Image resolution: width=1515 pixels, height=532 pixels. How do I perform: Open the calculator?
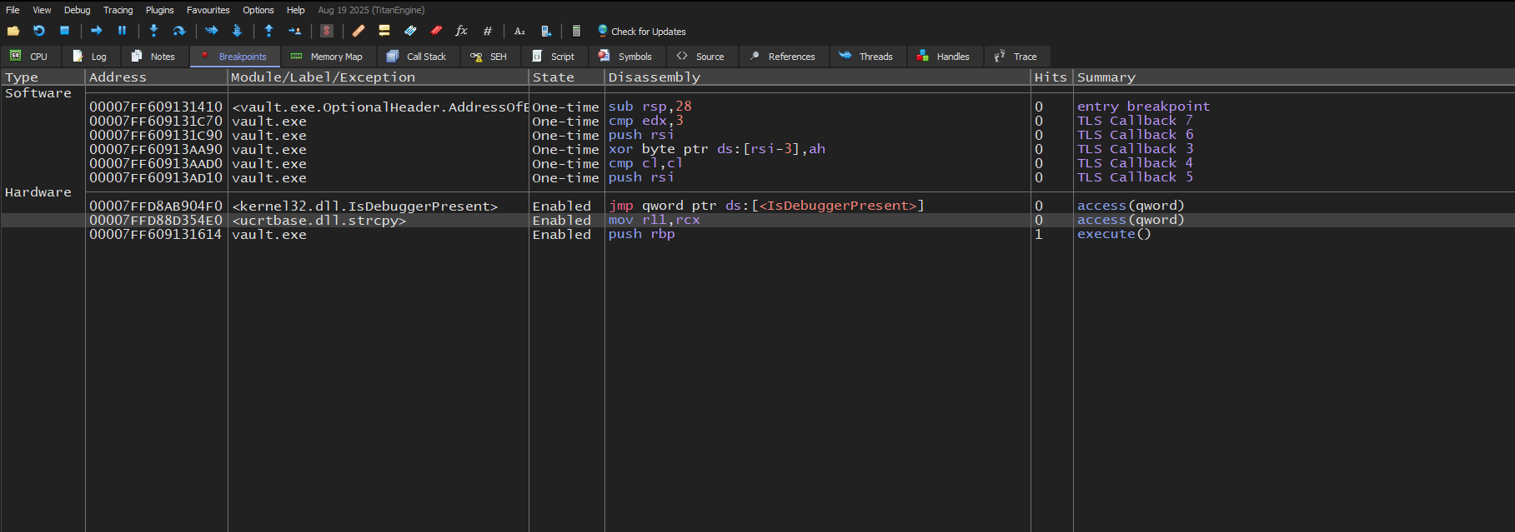pos(576,31)
